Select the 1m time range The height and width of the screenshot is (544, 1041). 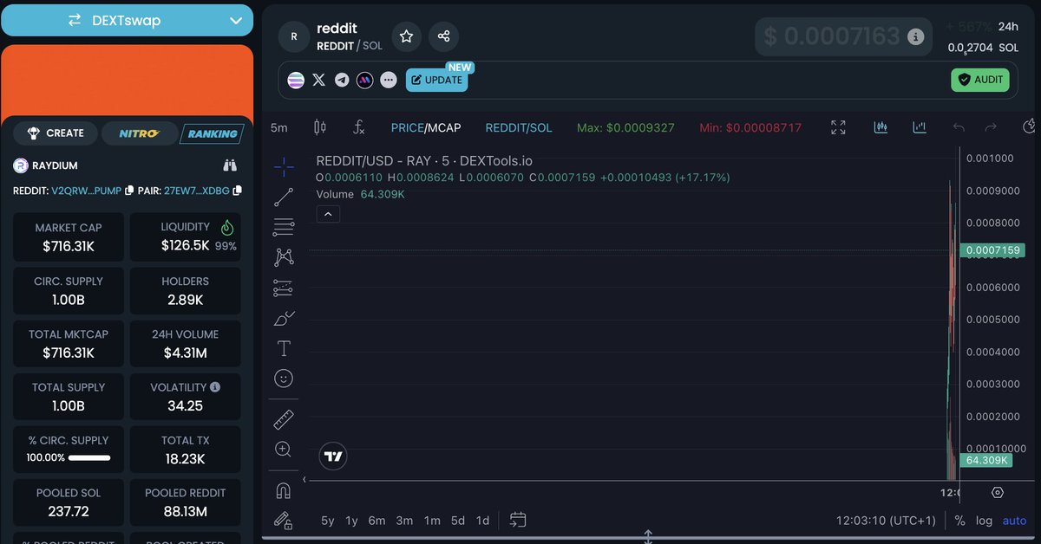(432, 521)
